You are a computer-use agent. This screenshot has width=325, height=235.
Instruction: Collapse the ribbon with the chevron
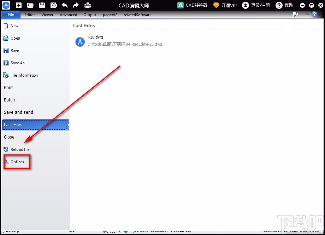tap(307, 14)
